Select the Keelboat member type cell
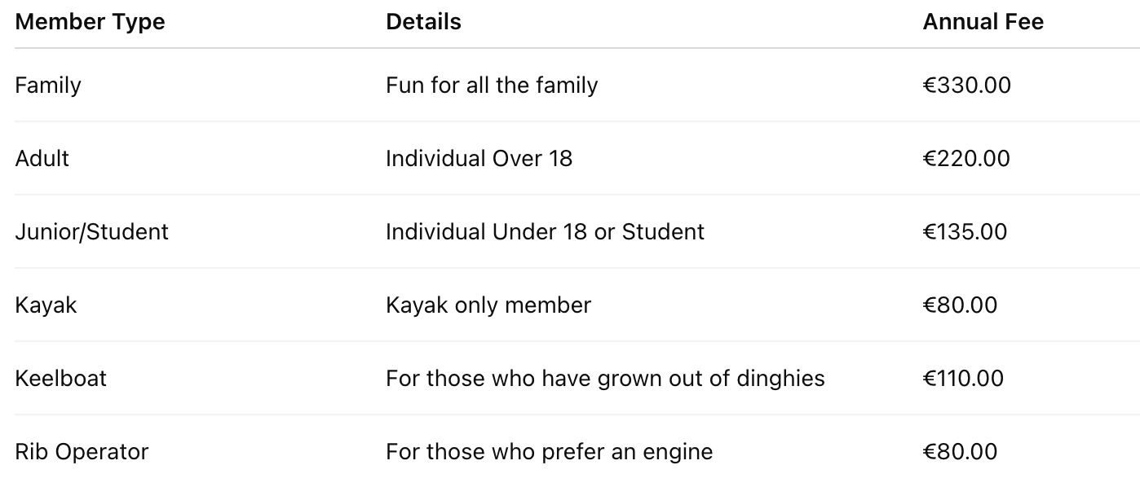1140x487 pixels. click(x=60, y=378)
